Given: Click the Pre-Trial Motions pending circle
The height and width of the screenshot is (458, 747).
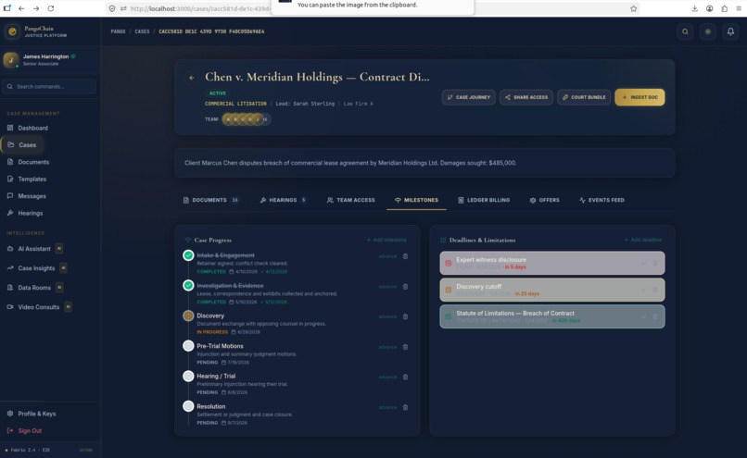Looking at the screenshot, I should point(189,346).
